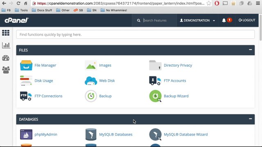The image size is (262, 147).
Task: Open the phpMyAdmin link
Action: [x=46, y=134]
